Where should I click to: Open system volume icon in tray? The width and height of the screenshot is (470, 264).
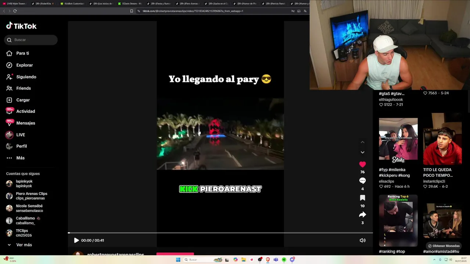[x=451, y=260]
